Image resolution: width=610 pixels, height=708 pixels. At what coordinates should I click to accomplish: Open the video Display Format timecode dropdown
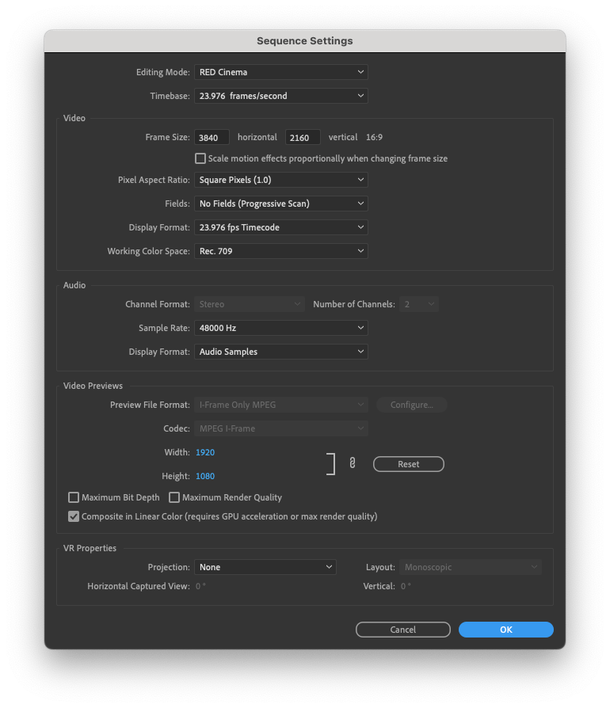point(281,227)
